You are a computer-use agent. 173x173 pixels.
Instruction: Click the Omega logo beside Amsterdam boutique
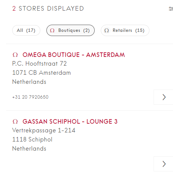coord(15,55)
